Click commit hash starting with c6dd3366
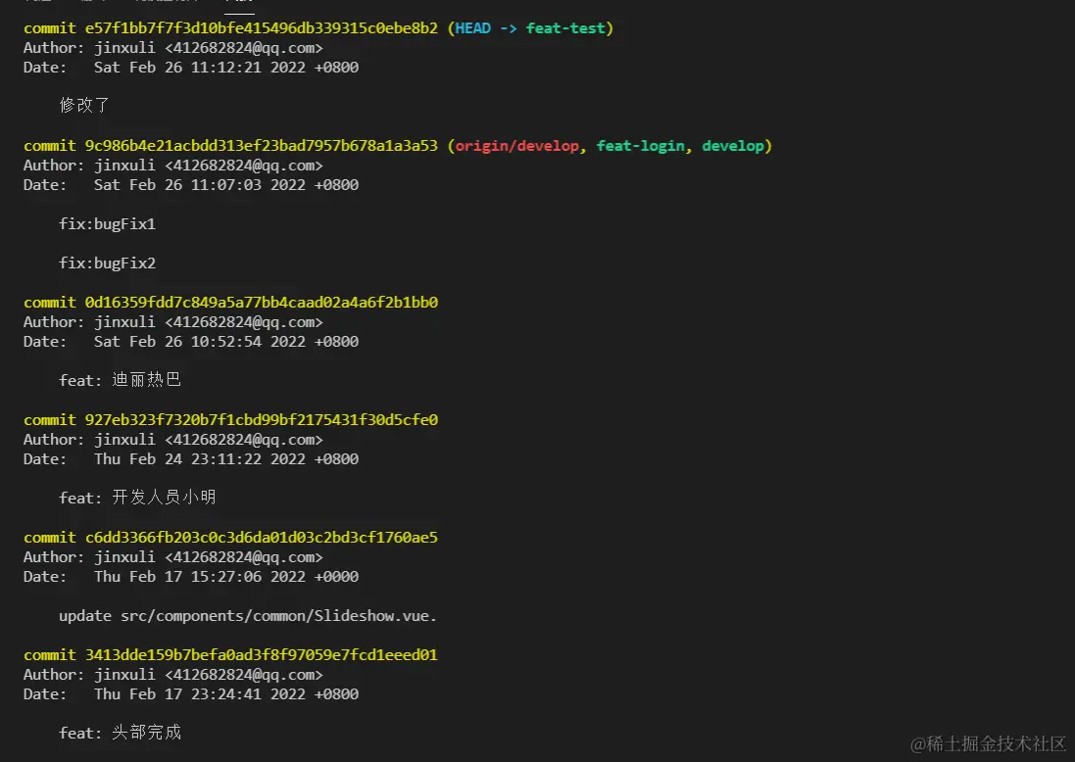This screenshot has height=762, width=1075. click(261, 538)
